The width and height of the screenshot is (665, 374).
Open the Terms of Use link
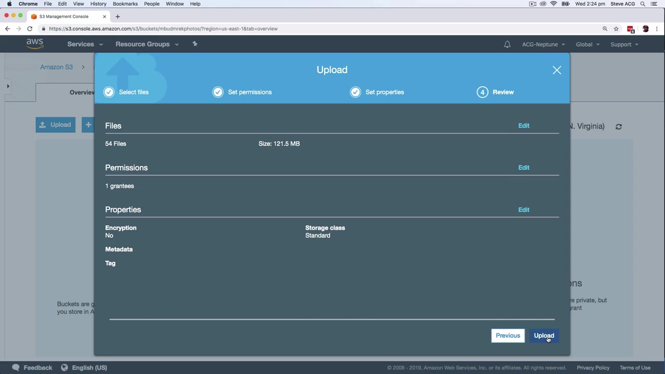coord(635,368)
